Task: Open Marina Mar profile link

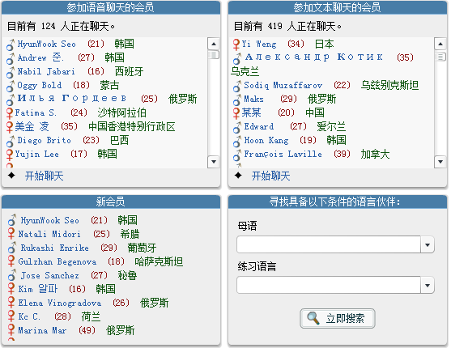Action: (x=42, y=330)
